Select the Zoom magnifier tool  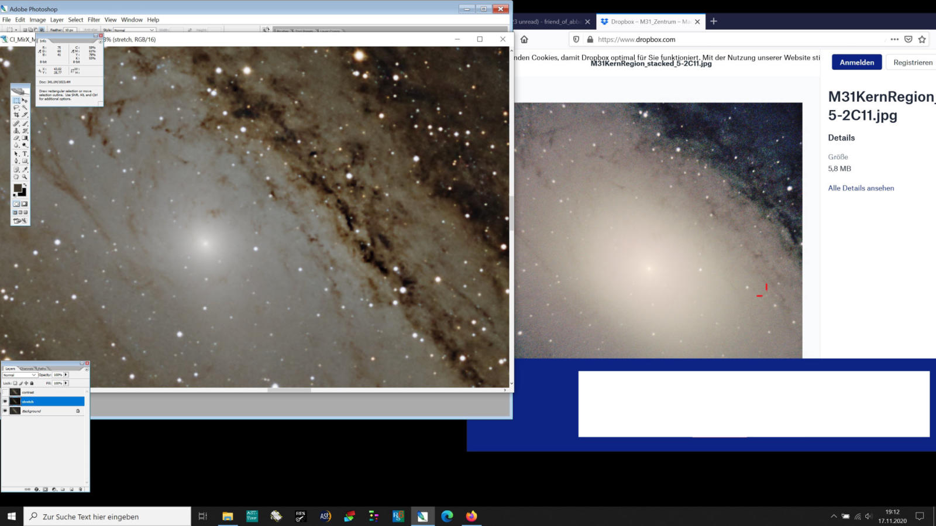(x=25, y=177)
